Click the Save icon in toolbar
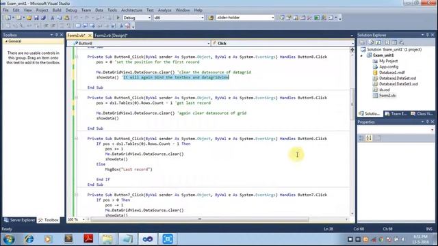This screenshot has height=246, width=438. 36,18
